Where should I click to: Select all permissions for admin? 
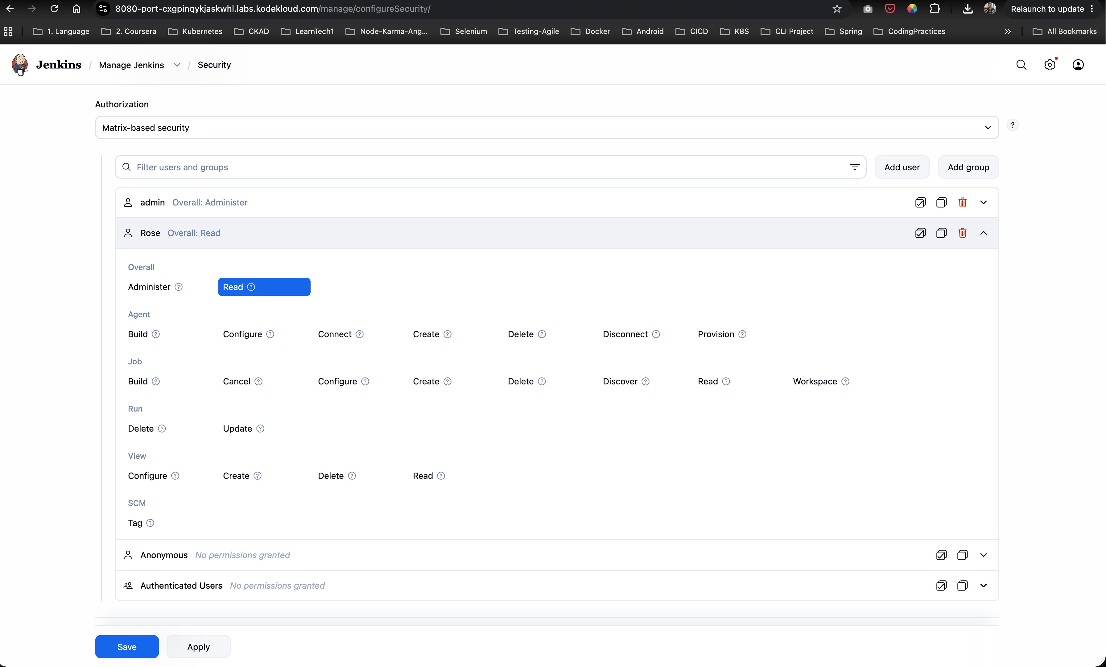(x=920, y=202)
